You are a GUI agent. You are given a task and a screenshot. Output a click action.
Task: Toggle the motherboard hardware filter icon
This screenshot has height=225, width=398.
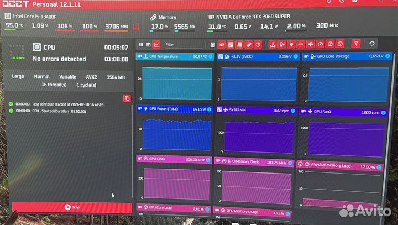pyautogui.click(x=231, y=45)
